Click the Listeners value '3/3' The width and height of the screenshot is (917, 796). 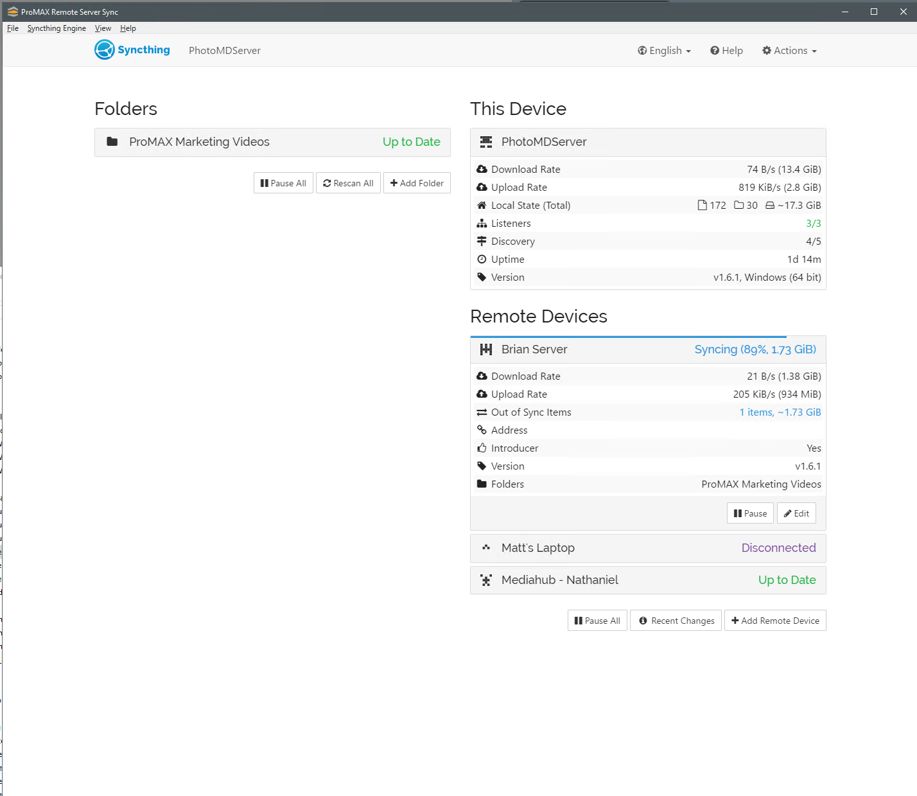coord(814,224)
